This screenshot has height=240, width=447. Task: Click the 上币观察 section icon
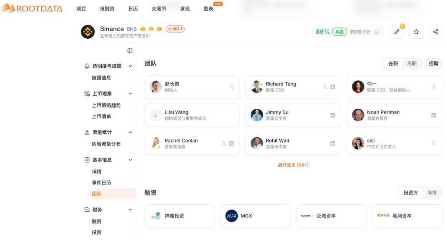tap(87, 93)
